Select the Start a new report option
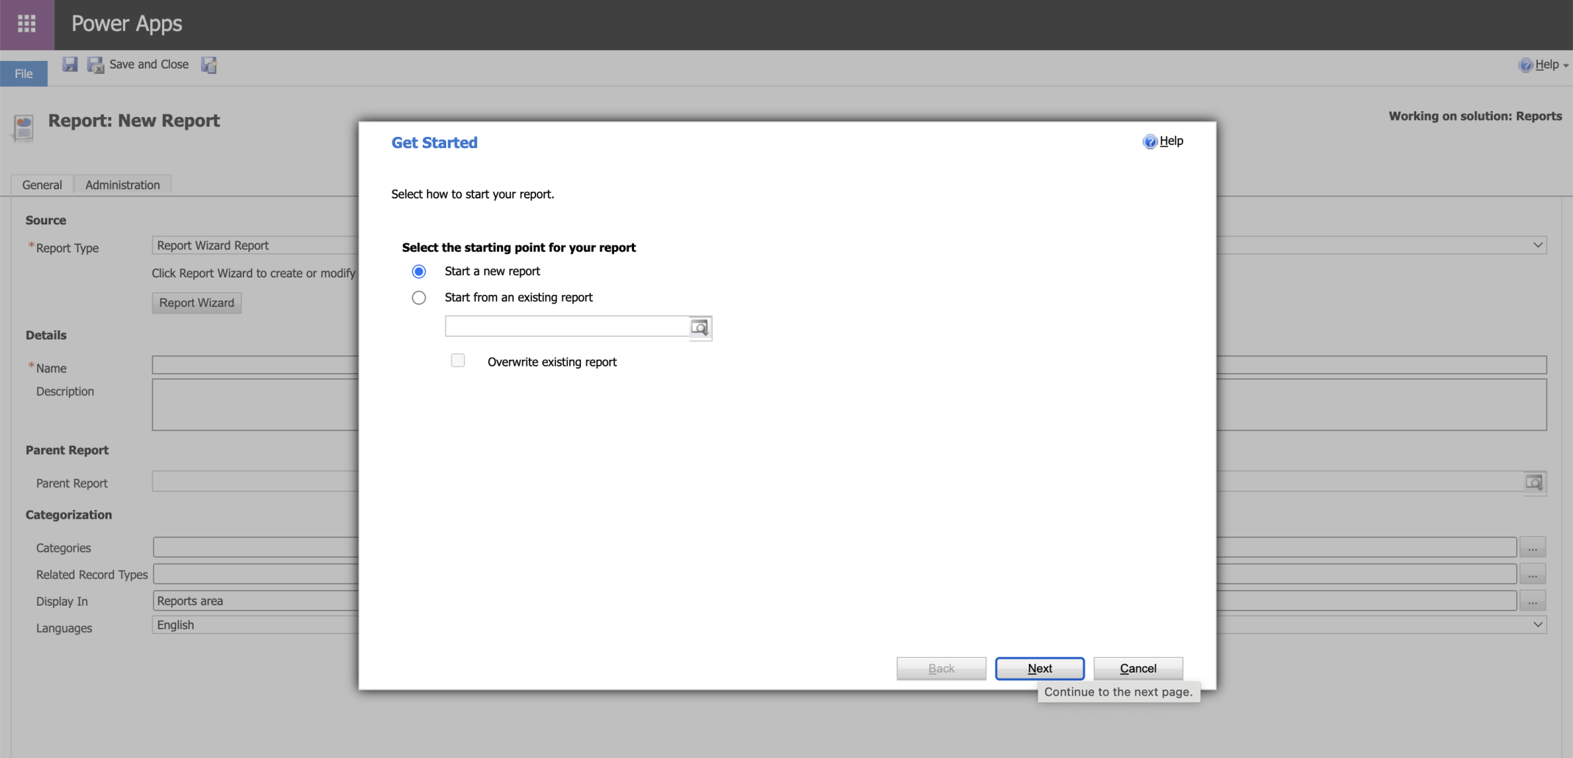 tap(419, 272)
